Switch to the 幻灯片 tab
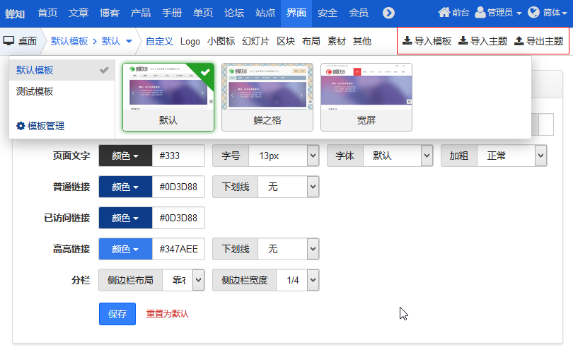Image resolution: width=573 pixels, height=350 pixels. tap(256, 41)
